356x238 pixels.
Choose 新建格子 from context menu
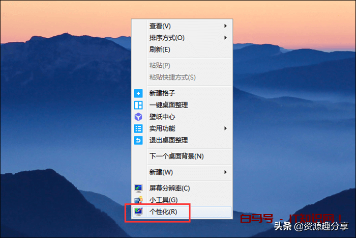point(182,93)
